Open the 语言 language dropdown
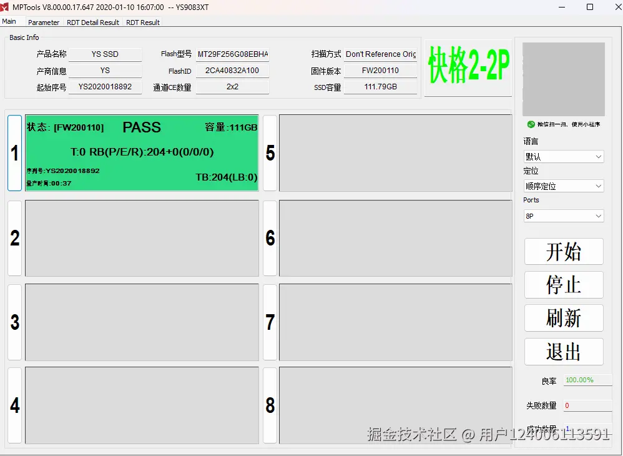 coord(564,157)
